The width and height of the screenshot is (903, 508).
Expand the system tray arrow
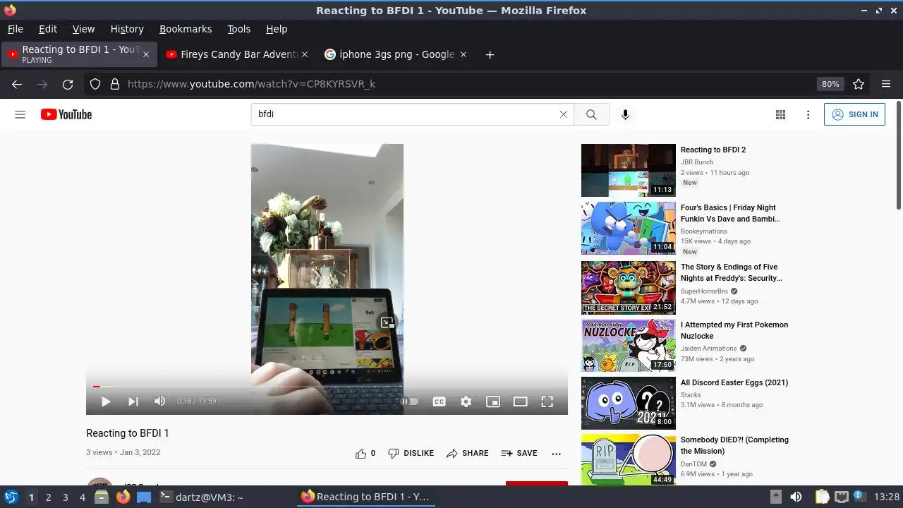776,497
